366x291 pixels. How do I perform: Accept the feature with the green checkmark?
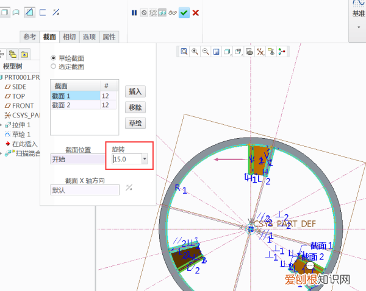click(x=184, y=13)
